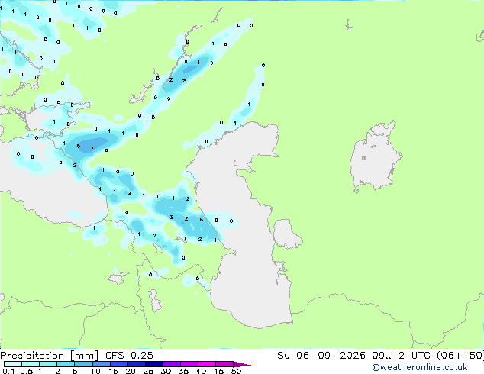Click the '20' legend scale number

[131, 371]
